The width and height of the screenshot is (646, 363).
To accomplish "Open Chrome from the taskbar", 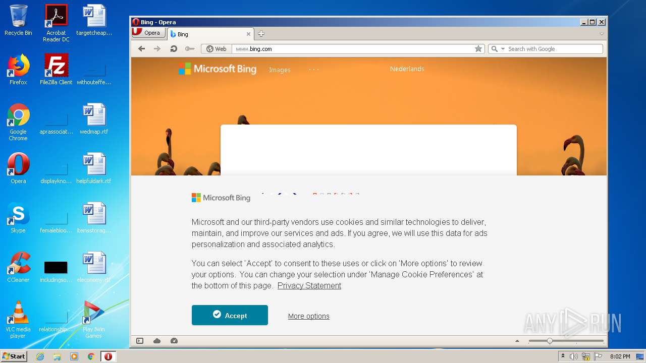I will pyautogui.click(x=91, y=356).
